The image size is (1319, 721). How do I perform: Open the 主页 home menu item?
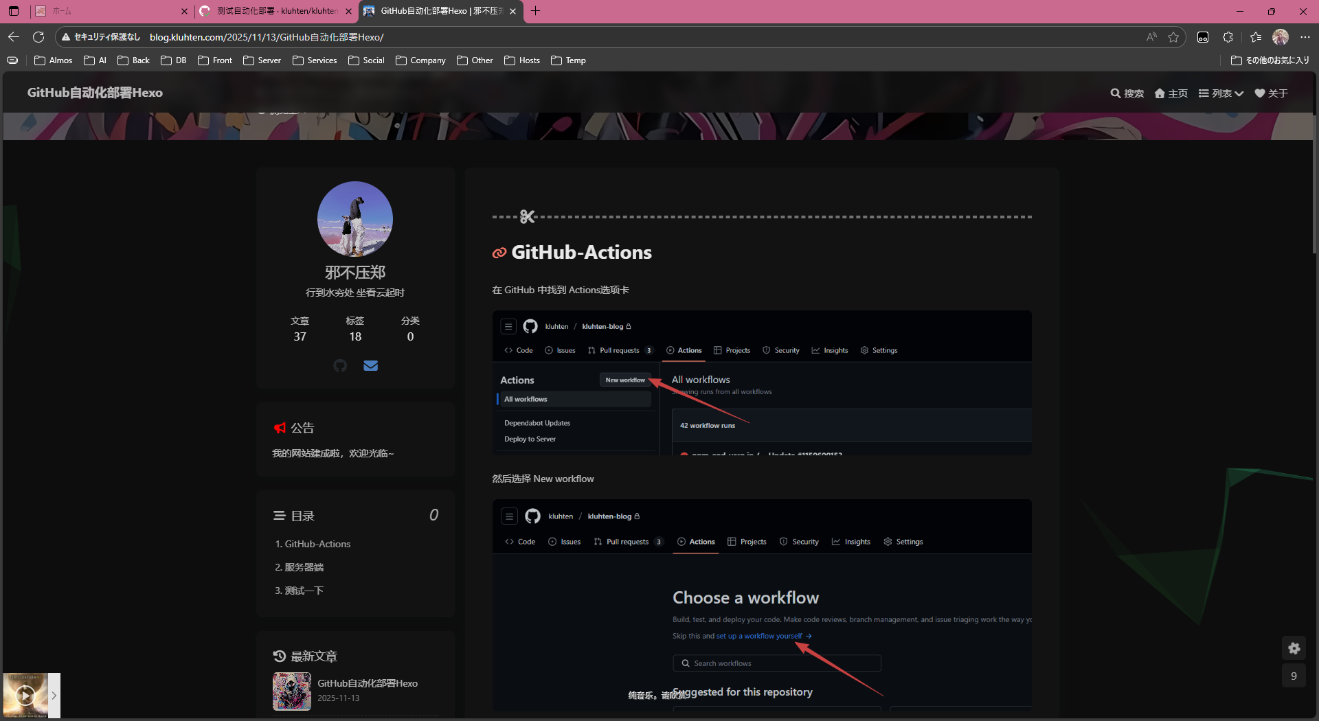[1171, 93]
